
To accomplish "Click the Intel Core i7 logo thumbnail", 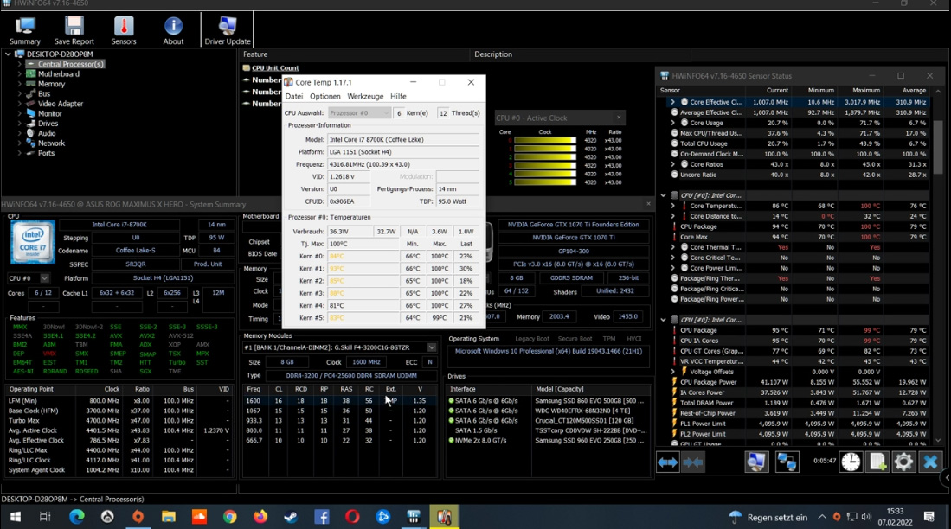I will [33, 242].
